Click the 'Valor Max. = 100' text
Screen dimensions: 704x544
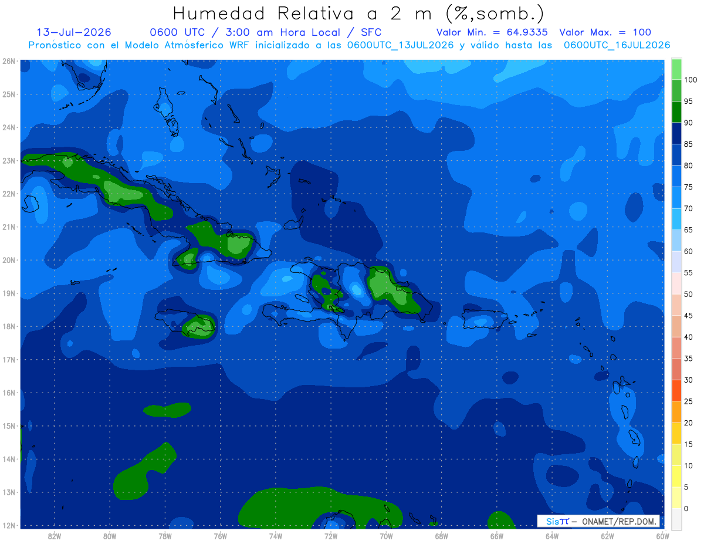[605, 32]
